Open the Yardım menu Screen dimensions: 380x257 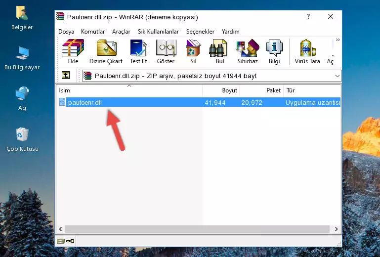click(x=230, y=32)
